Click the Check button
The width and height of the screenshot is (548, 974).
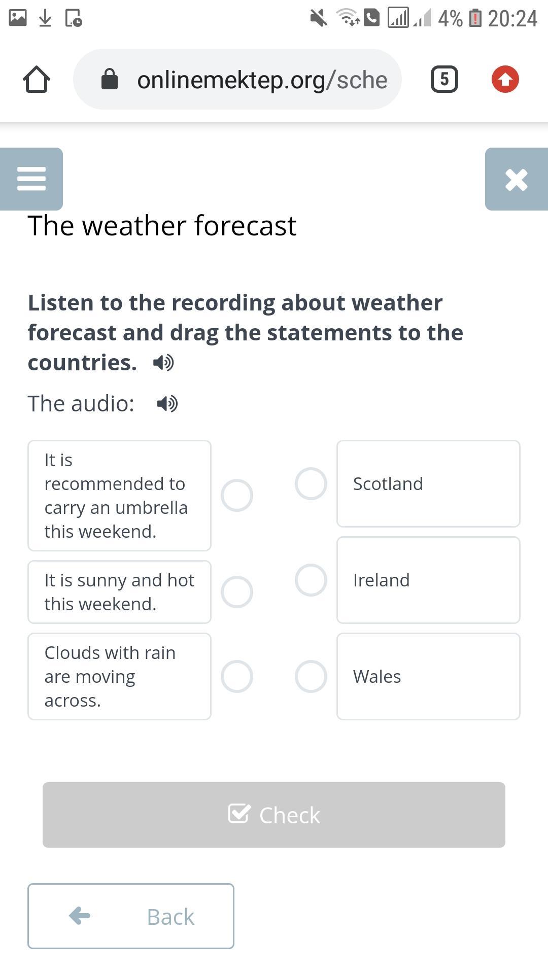pyautogui.click(x=274, y=815)
